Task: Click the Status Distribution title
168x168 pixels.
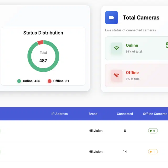Action: point(43,33)
